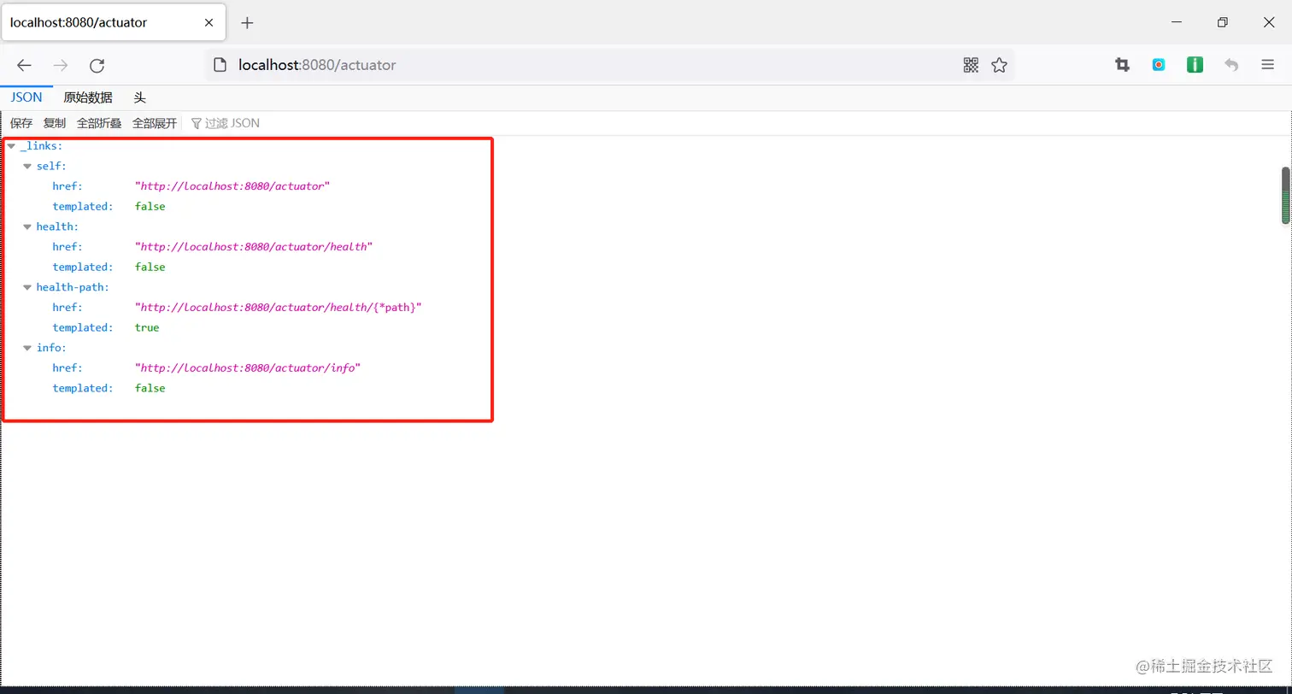
Task: Click the 保存 button
Action: pyautogui.click(x=21, y=123)
